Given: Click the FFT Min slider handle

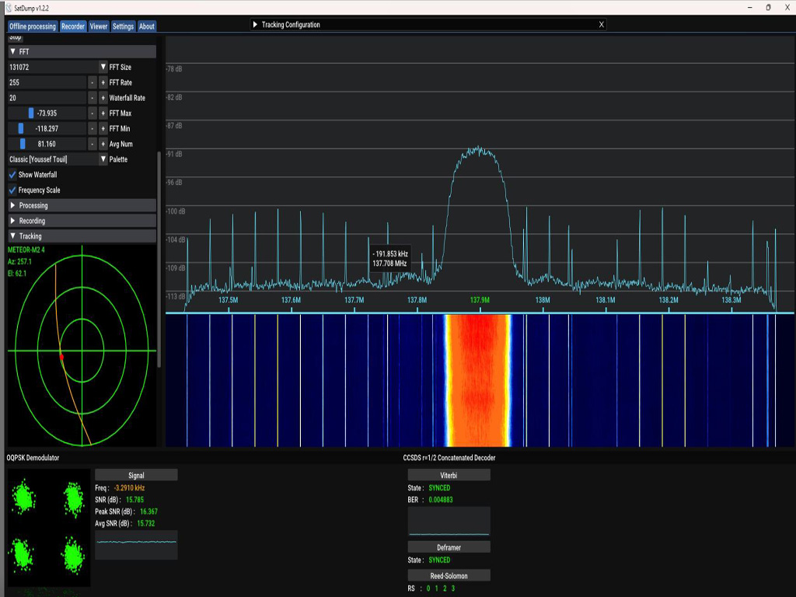Looking at the screenshot, I should pyautogui.click(x=21, y=128).
